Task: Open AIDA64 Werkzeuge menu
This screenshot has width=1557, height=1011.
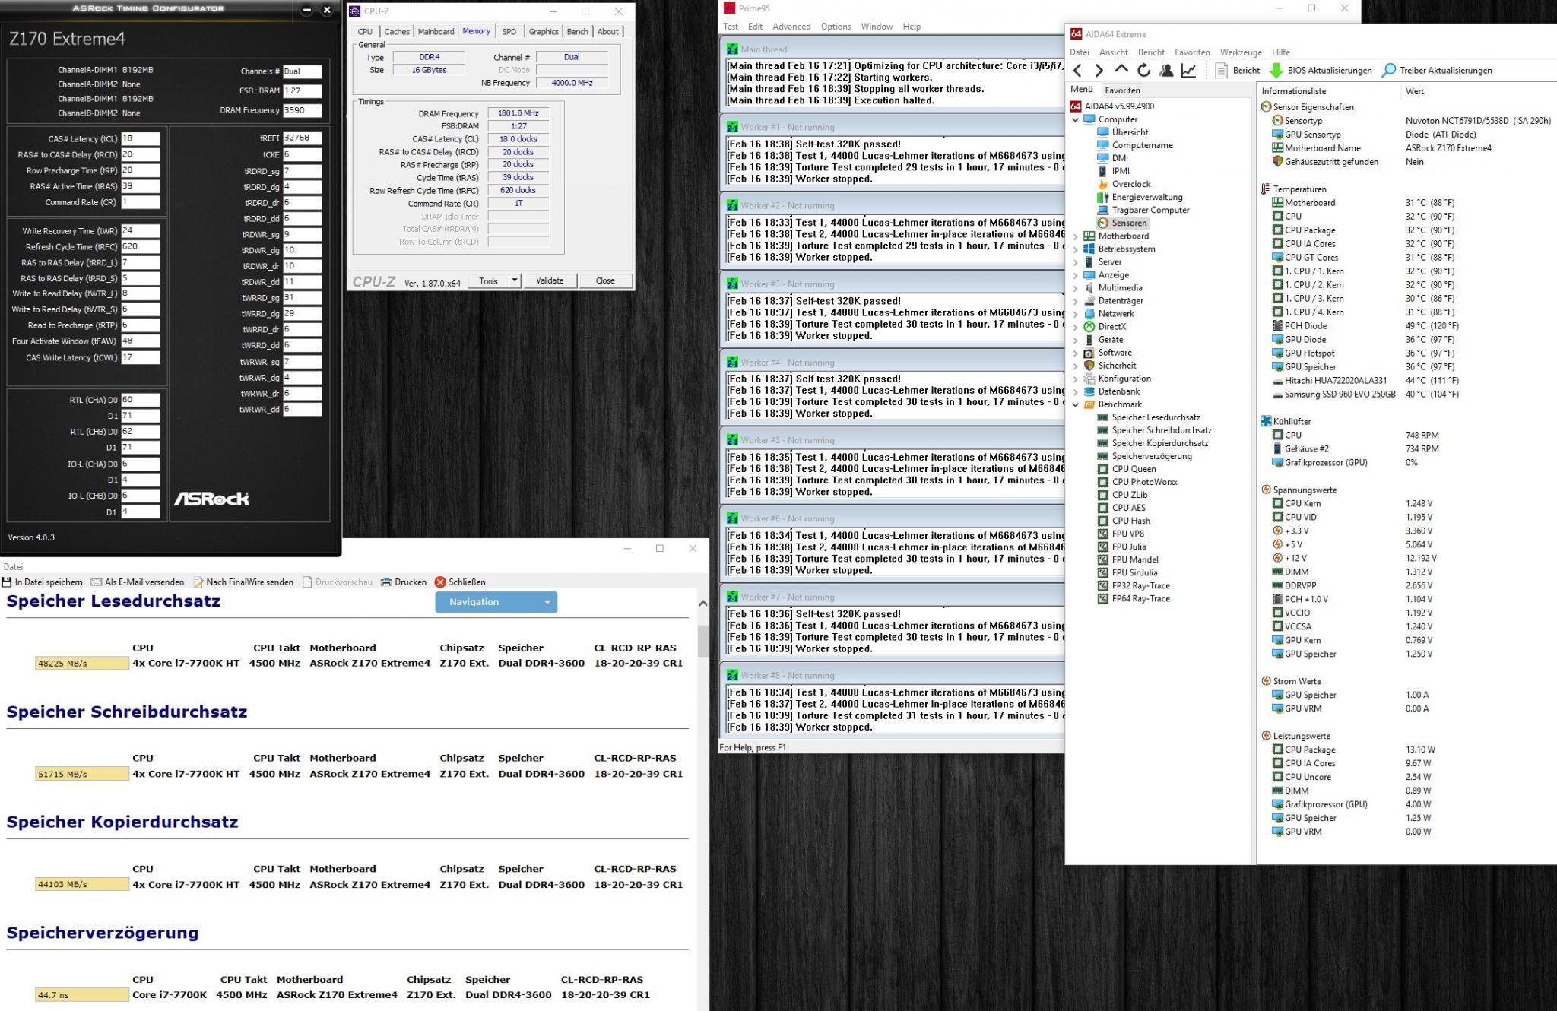Action: (x=1241, y=52)
